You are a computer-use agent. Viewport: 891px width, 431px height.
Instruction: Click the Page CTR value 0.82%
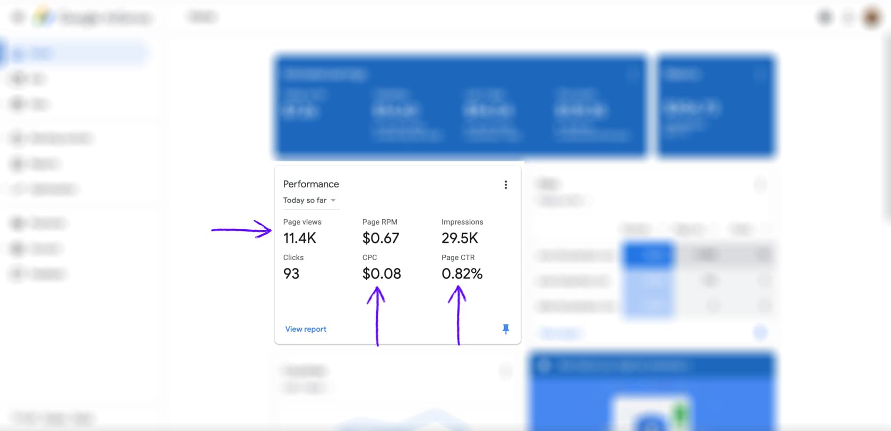pyautogui.click(x=462, y=274)
